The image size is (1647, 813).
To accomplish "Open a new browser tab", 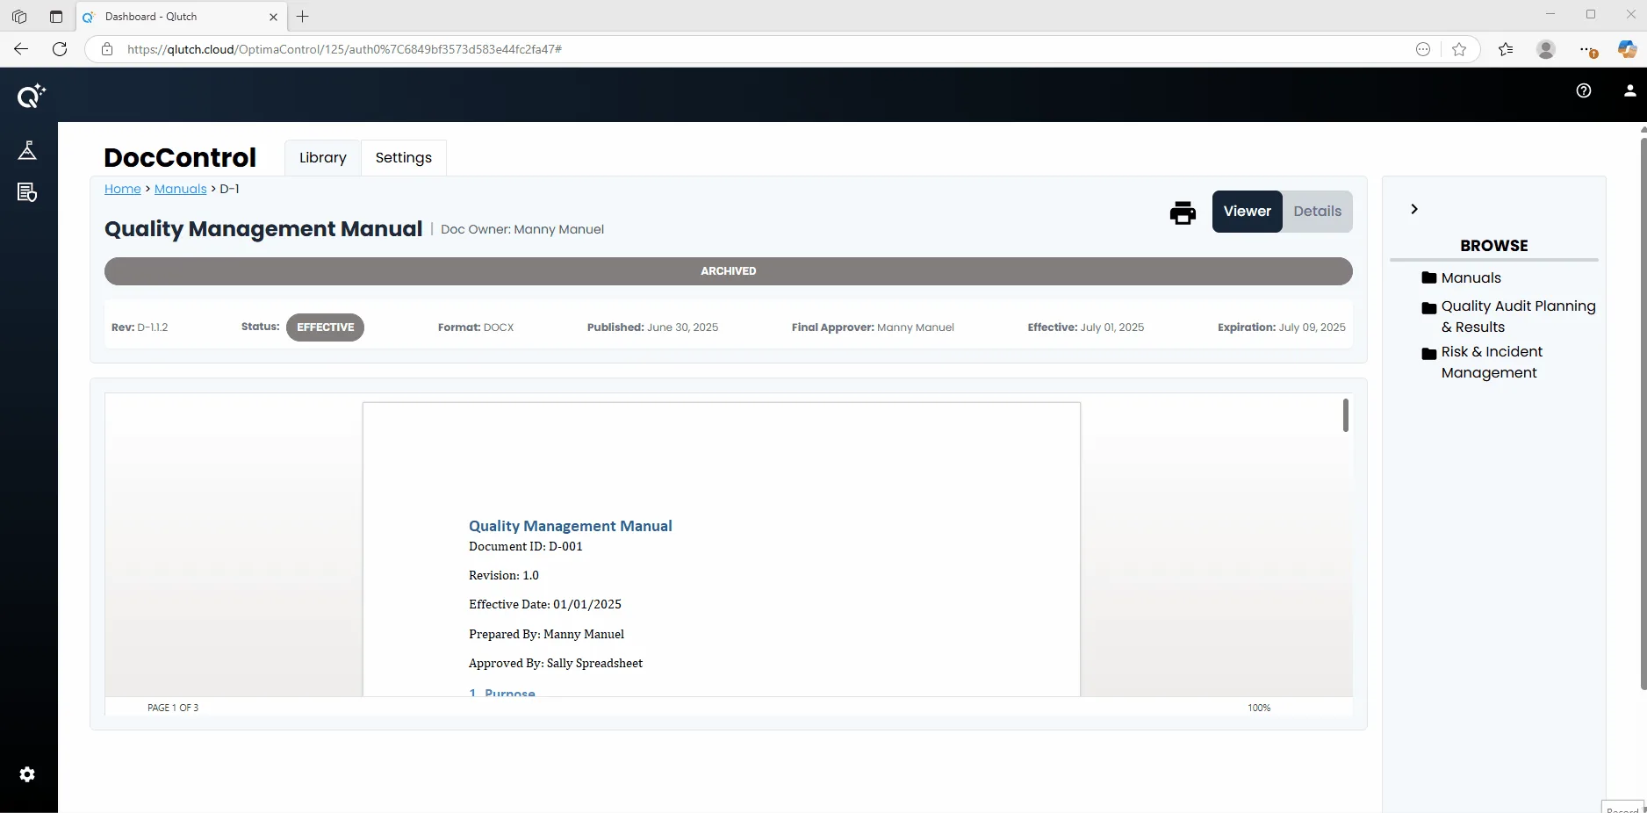I will pos(303,17).
